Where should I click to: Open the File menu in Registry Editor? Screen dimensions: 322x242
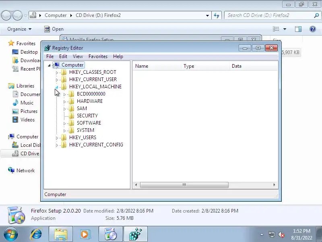click(x=50, y=56)
